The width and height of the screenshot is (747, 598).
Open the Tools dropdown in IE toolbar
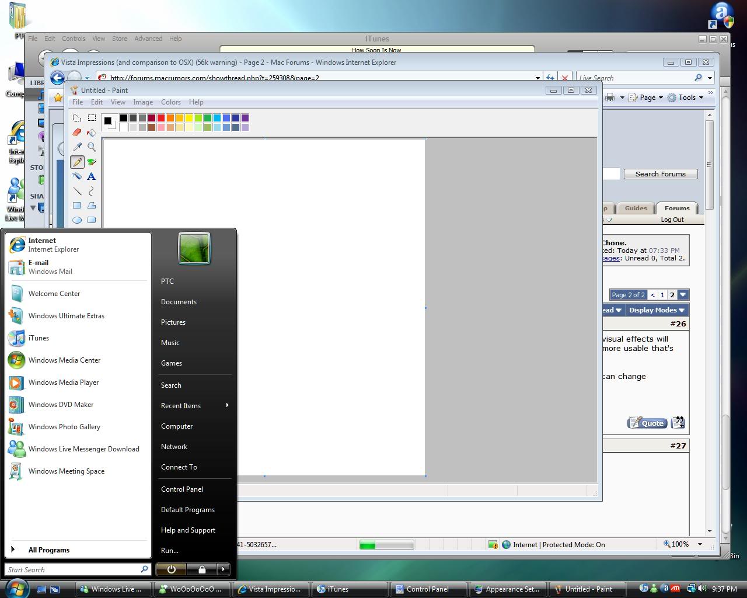(x=686, y=98)
